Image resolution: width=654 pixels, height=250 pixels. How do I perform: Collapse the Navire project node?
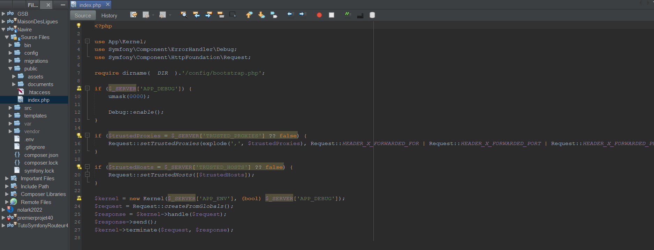coord(3,29)
